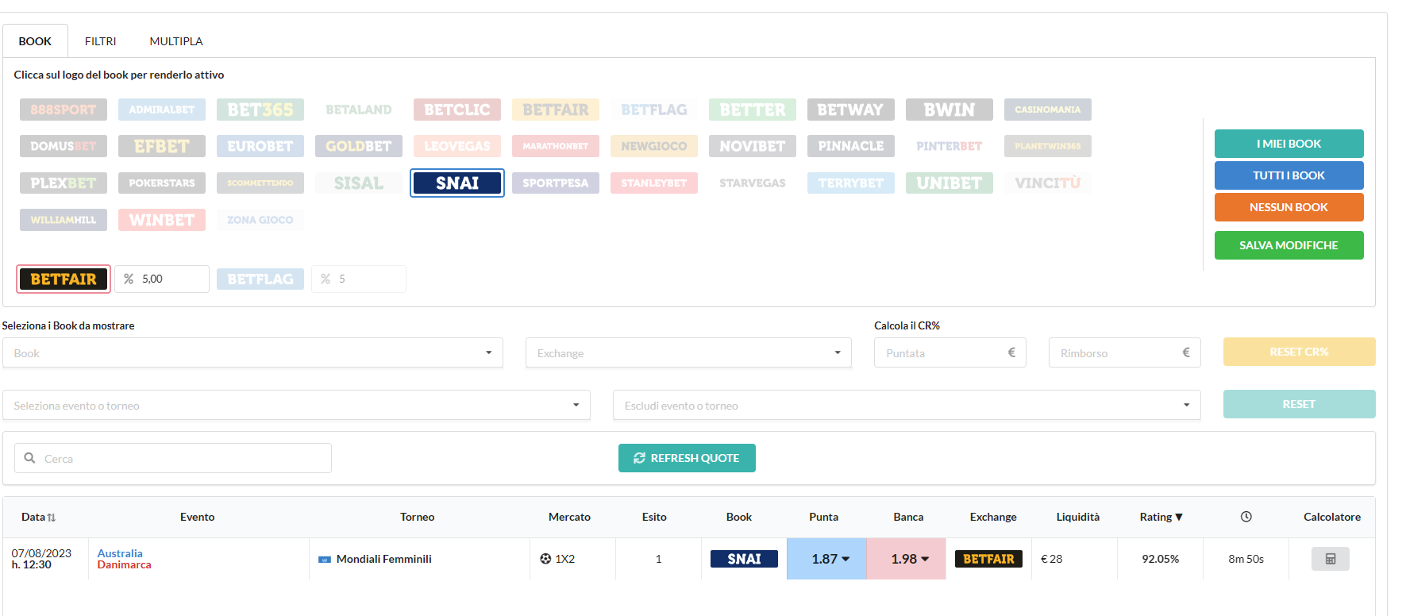Select the STANLEYBET book logo
Image resolution: width=1406 pixels, height=616 pixels.
(x=654, y=183)
